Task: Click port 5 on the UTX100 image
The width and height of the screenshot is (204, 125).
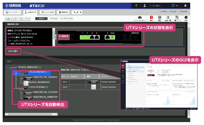Action: 107,37
